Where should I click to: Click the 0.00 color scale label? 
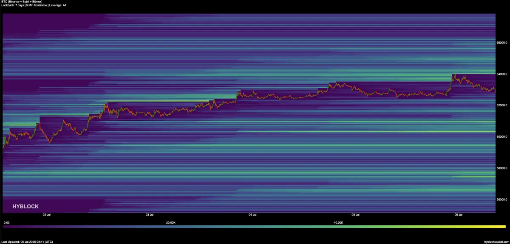tap(6, 222)
